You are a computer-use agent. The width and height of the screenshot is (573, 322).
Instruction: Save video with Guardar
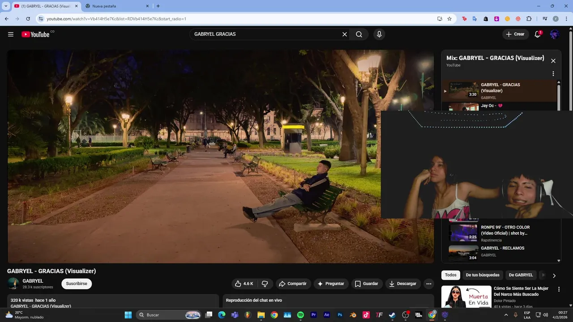pos(367,284)
